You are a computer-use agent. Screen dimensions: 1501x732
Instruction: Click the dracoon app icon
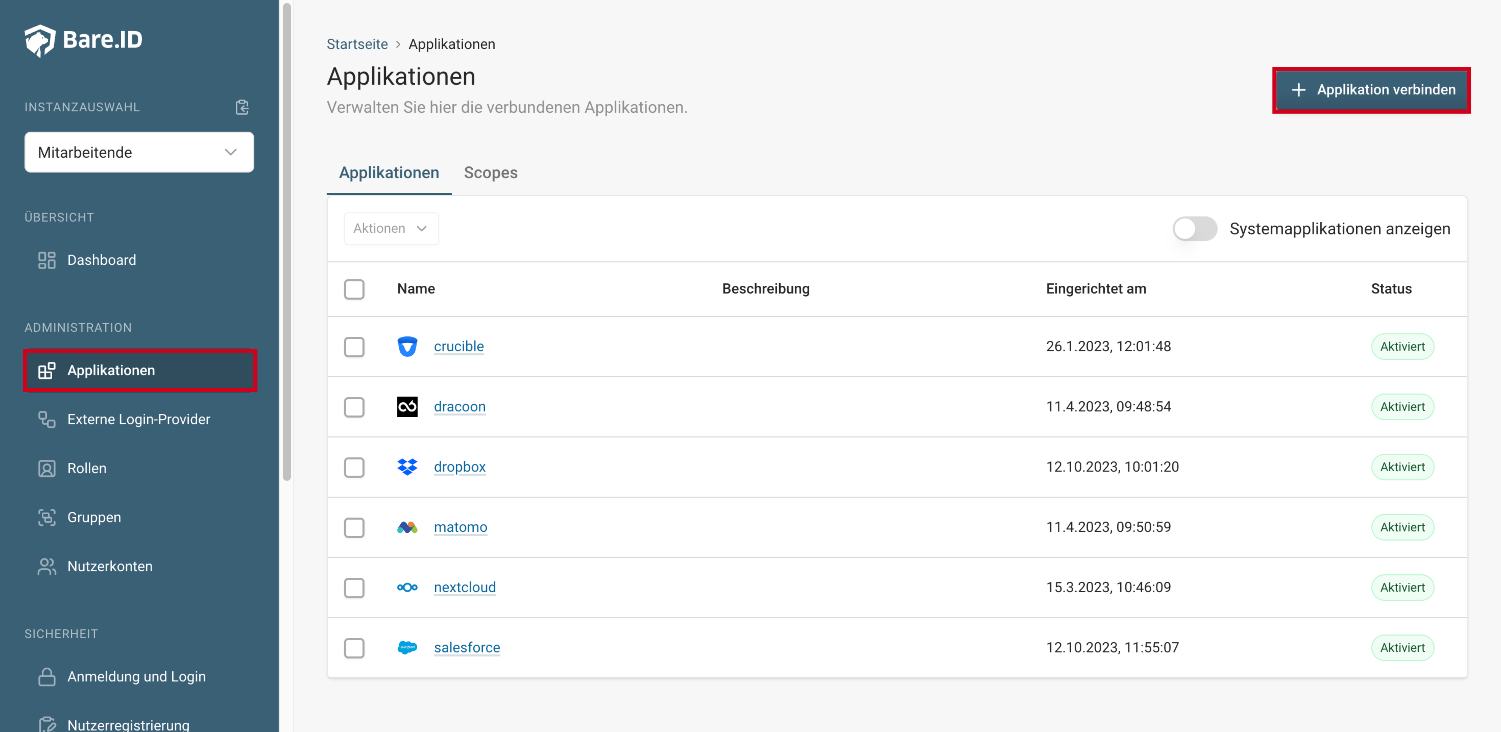[407, 407]
